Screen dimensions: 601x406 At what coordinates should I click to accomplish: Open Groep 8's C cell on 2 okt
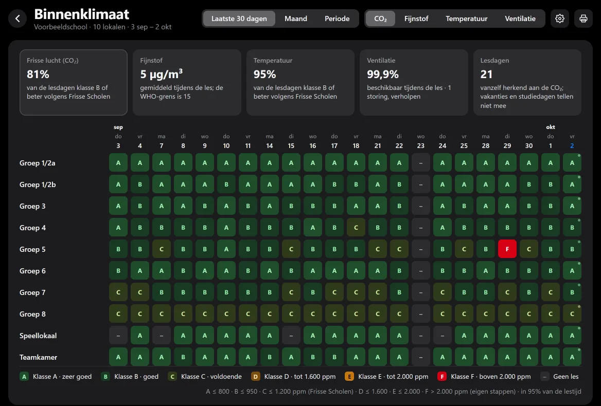[572, 314]
